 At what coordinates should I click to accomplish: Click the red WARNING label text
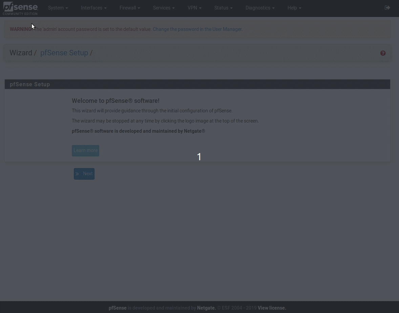[21, 29]
